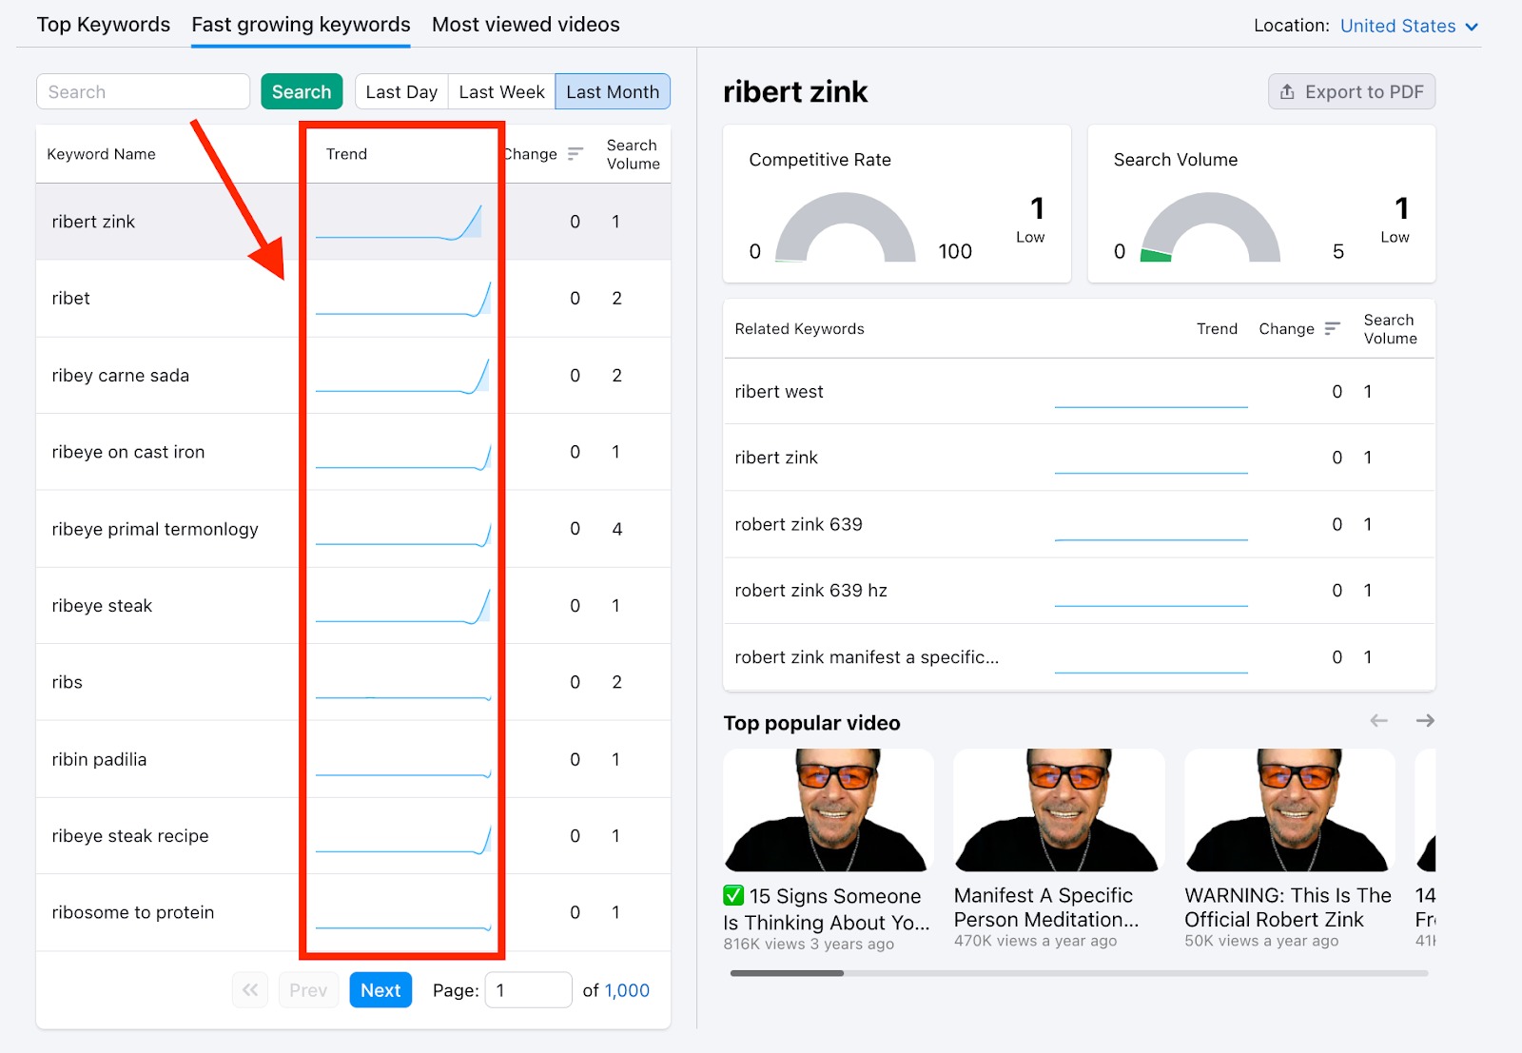This screenshot has width=1522, height=1053.
Task: Select the Last Week time filter
Action: coord(500,91)
